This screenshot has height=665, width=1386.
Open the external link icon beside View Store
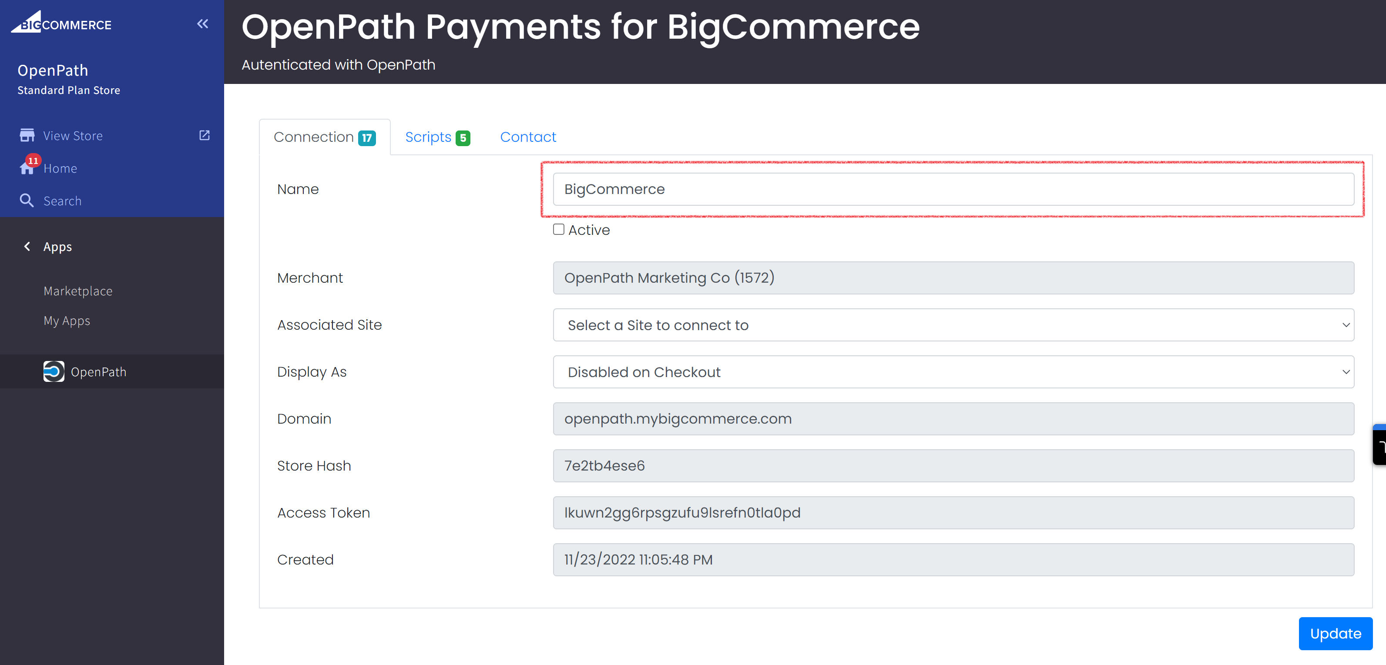205,135
